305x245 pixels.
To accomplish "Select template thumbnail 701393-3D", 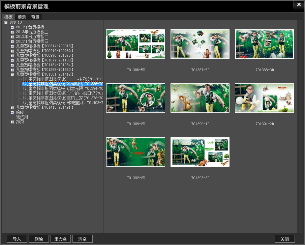I will click(200, 152).
